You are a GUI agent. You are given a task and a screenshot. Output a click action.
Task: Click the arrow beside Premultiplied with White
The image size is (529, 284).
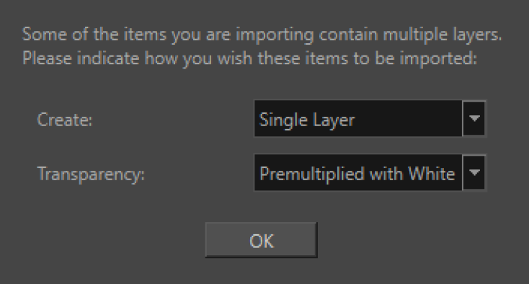[474, 173]
